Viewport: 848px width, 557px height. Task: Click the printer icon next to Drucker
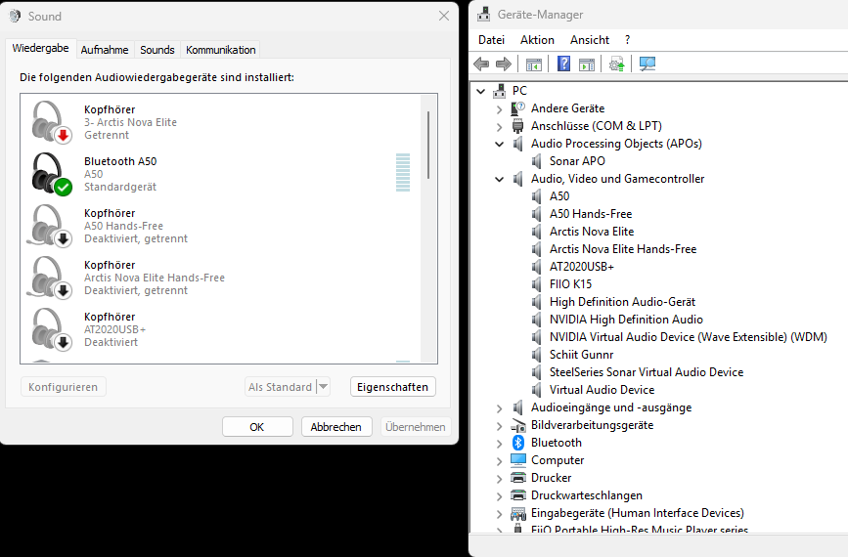click(x=518, y=478)
